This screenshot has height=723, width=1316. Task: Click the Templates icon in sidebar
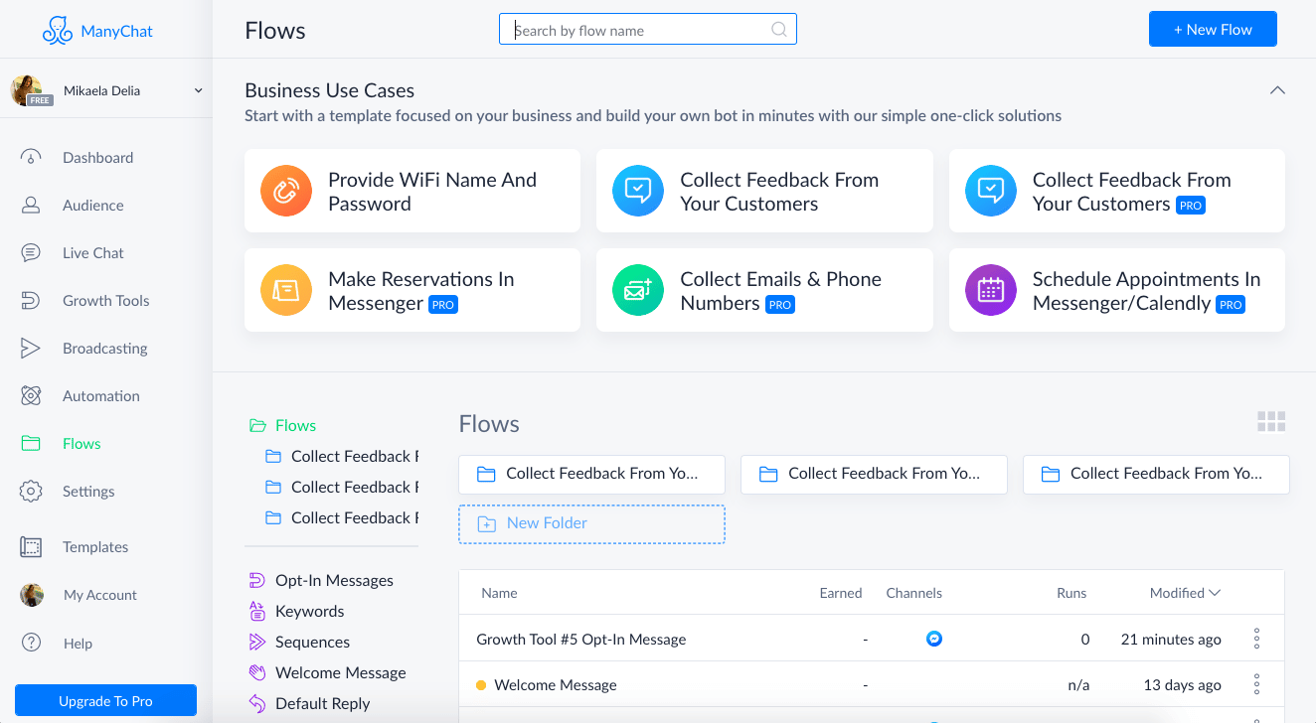(31, 546)
